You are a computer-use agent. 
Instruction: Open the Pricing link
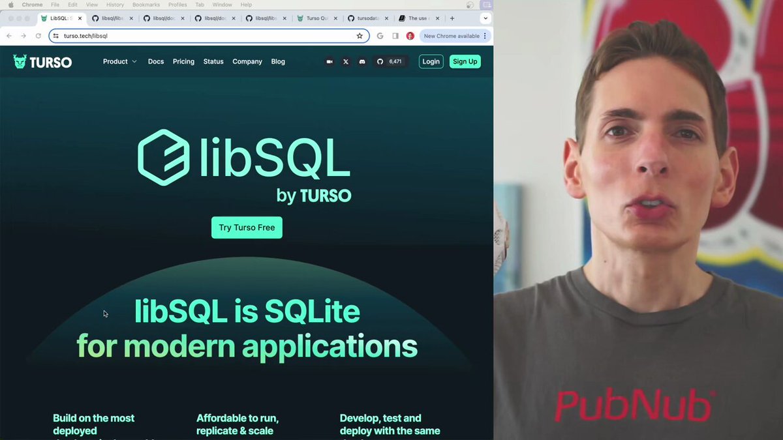coord(183,62)
